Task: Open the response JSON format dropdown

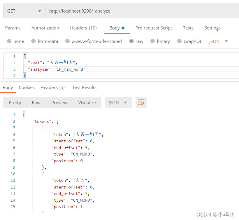Action: pos(118,102)
